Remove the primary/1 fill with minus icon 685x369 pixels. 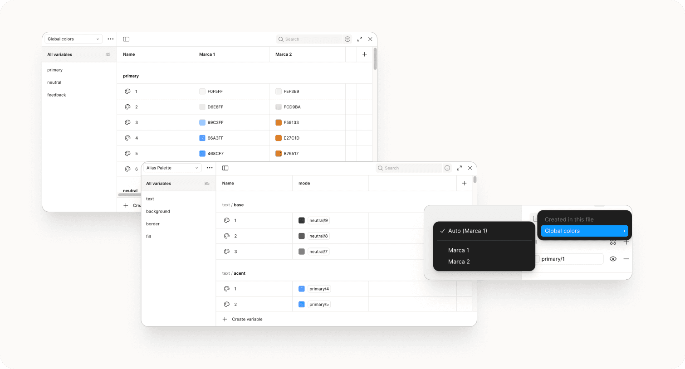click(626, 259)
